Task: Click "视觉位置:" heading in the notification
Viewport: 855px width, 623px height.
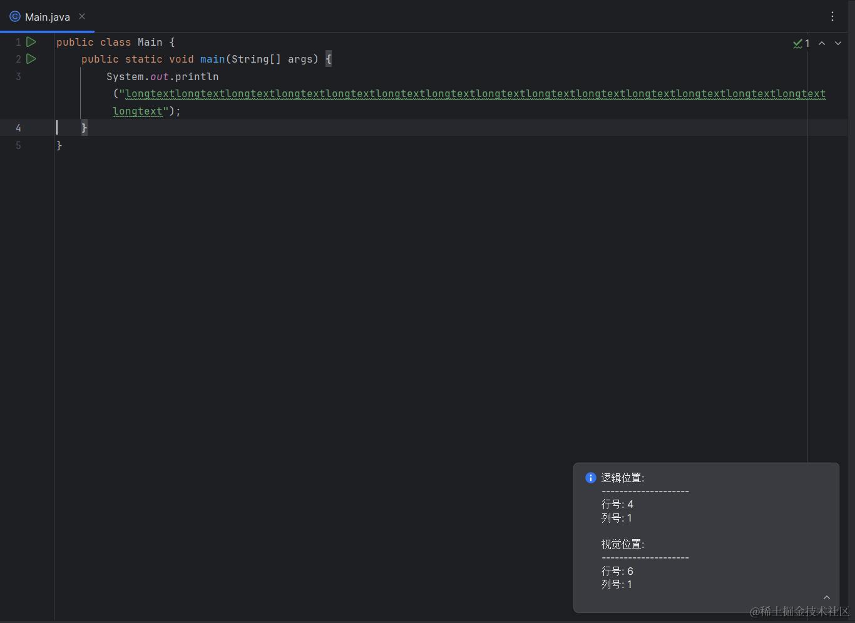Action: click(623, 544)
